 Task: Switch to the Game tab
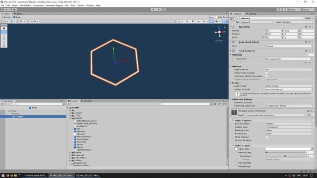(x=18, y=14)
